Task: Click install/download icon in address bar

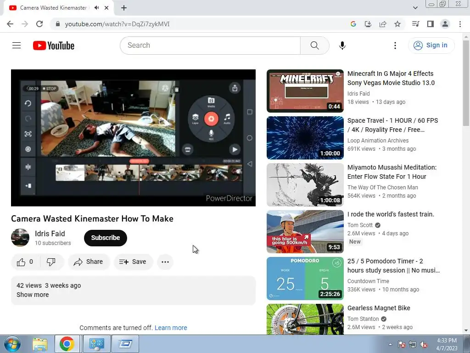Action: pyautogui.click(x=368, y=24)
